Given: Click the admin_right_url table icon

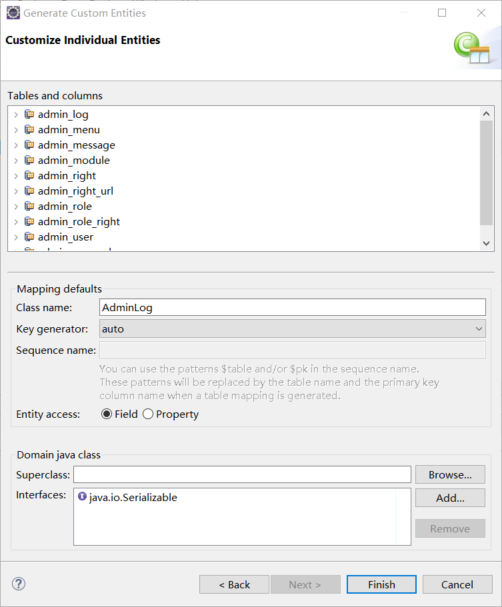Looking at the screenshot, I should [x=29, y=191].
